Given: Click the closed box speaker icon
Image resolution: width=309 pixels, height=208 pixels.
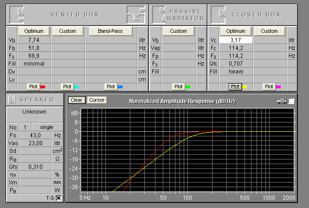Looking at the screenshot, I should [218, 15].
